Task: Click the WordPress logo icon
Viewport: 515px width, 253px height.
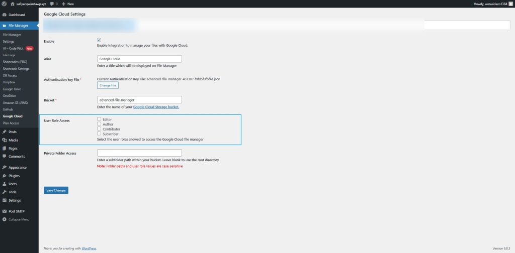Action: [4, 4]
